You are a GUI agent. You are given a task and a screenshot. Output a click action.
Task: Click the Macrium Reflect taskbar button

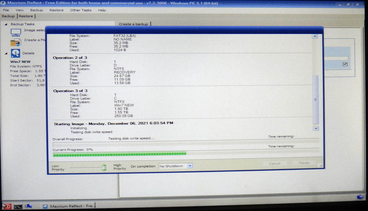[x=68, y=206]
